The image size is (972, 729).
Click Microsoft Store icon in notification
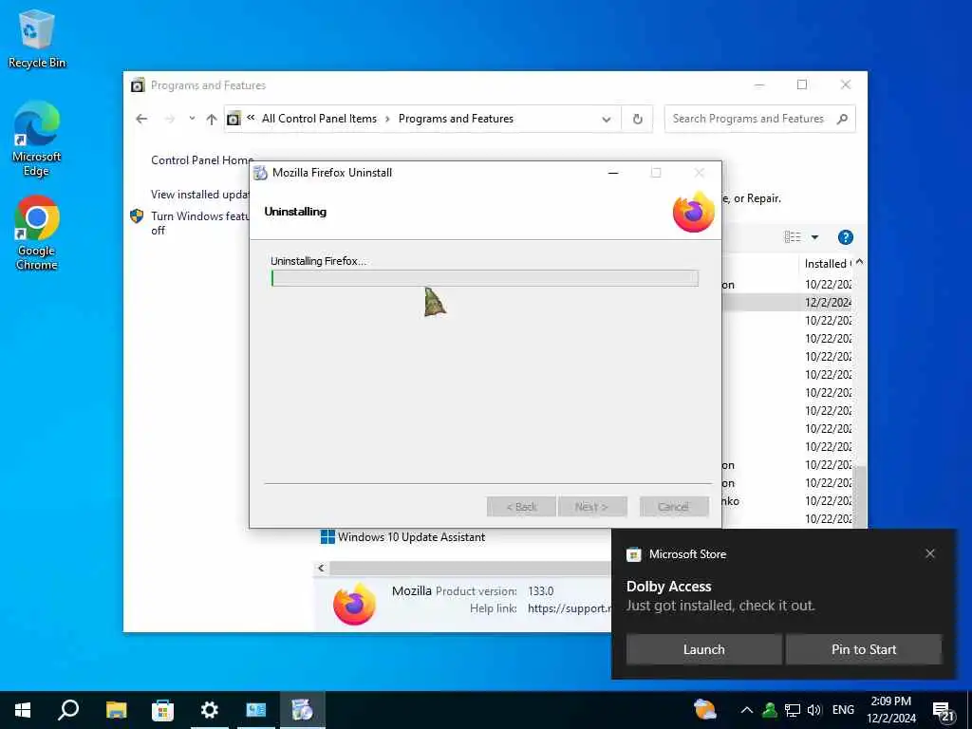click(x=633, y=554)
